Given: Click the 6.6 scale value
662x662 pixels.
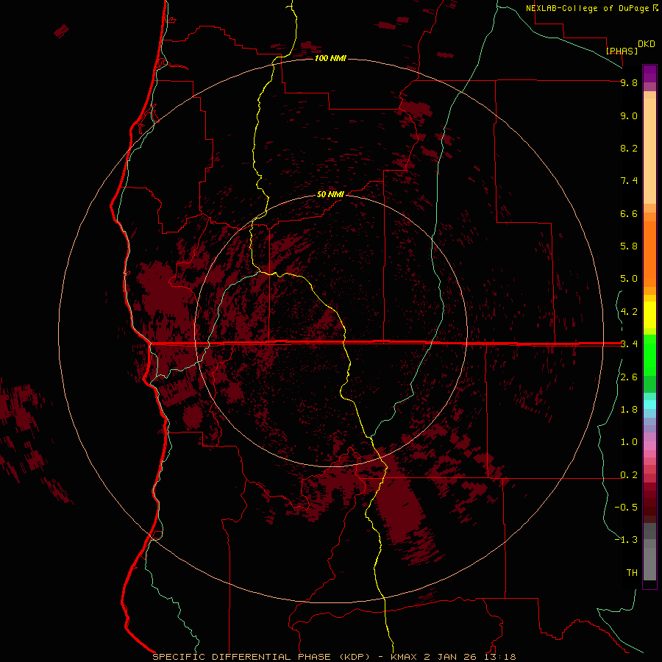Looking at the screenshot, I should pos(629,213).
